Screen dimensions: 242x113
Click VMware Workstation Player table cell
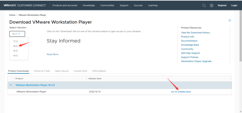31,92
